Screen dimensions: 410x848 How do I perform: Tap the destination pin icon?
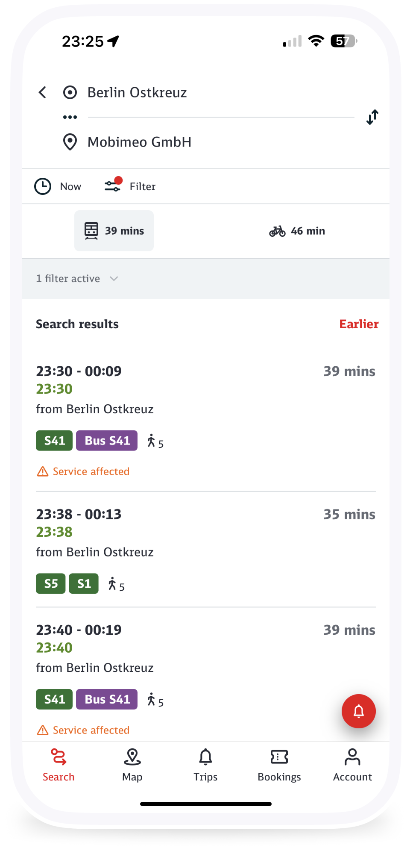(x=70, y=142)
